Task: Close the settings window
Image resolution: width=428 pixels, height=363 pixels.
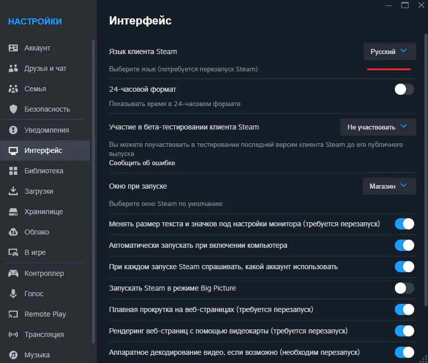Action: [421, 5]
